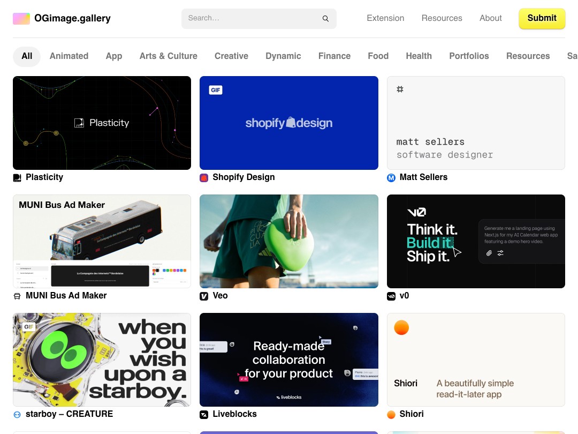Viewport: 578px width, 434px height.
Task: Click the GIF badge on starboy card
Action: tap(29, 327)
